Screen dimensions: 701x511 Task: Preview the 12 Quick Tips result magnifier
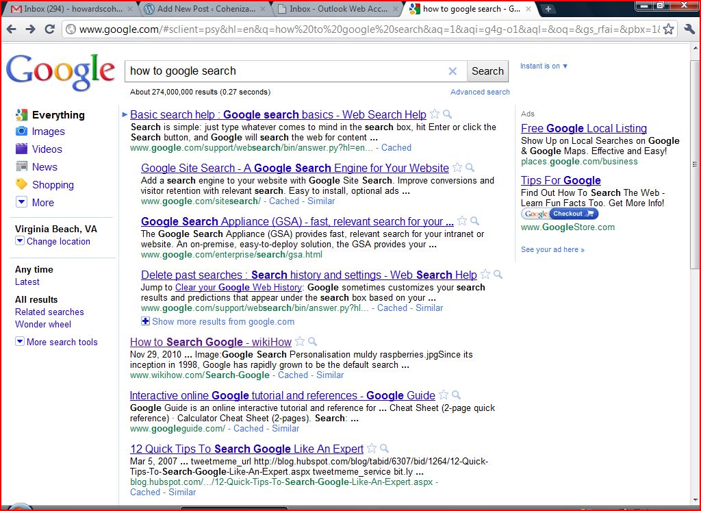click(x=384, y=448)
